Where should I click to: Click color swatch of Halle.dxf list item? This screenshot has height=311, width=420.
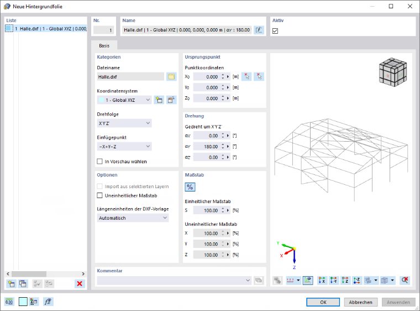(x=9, y=28)
